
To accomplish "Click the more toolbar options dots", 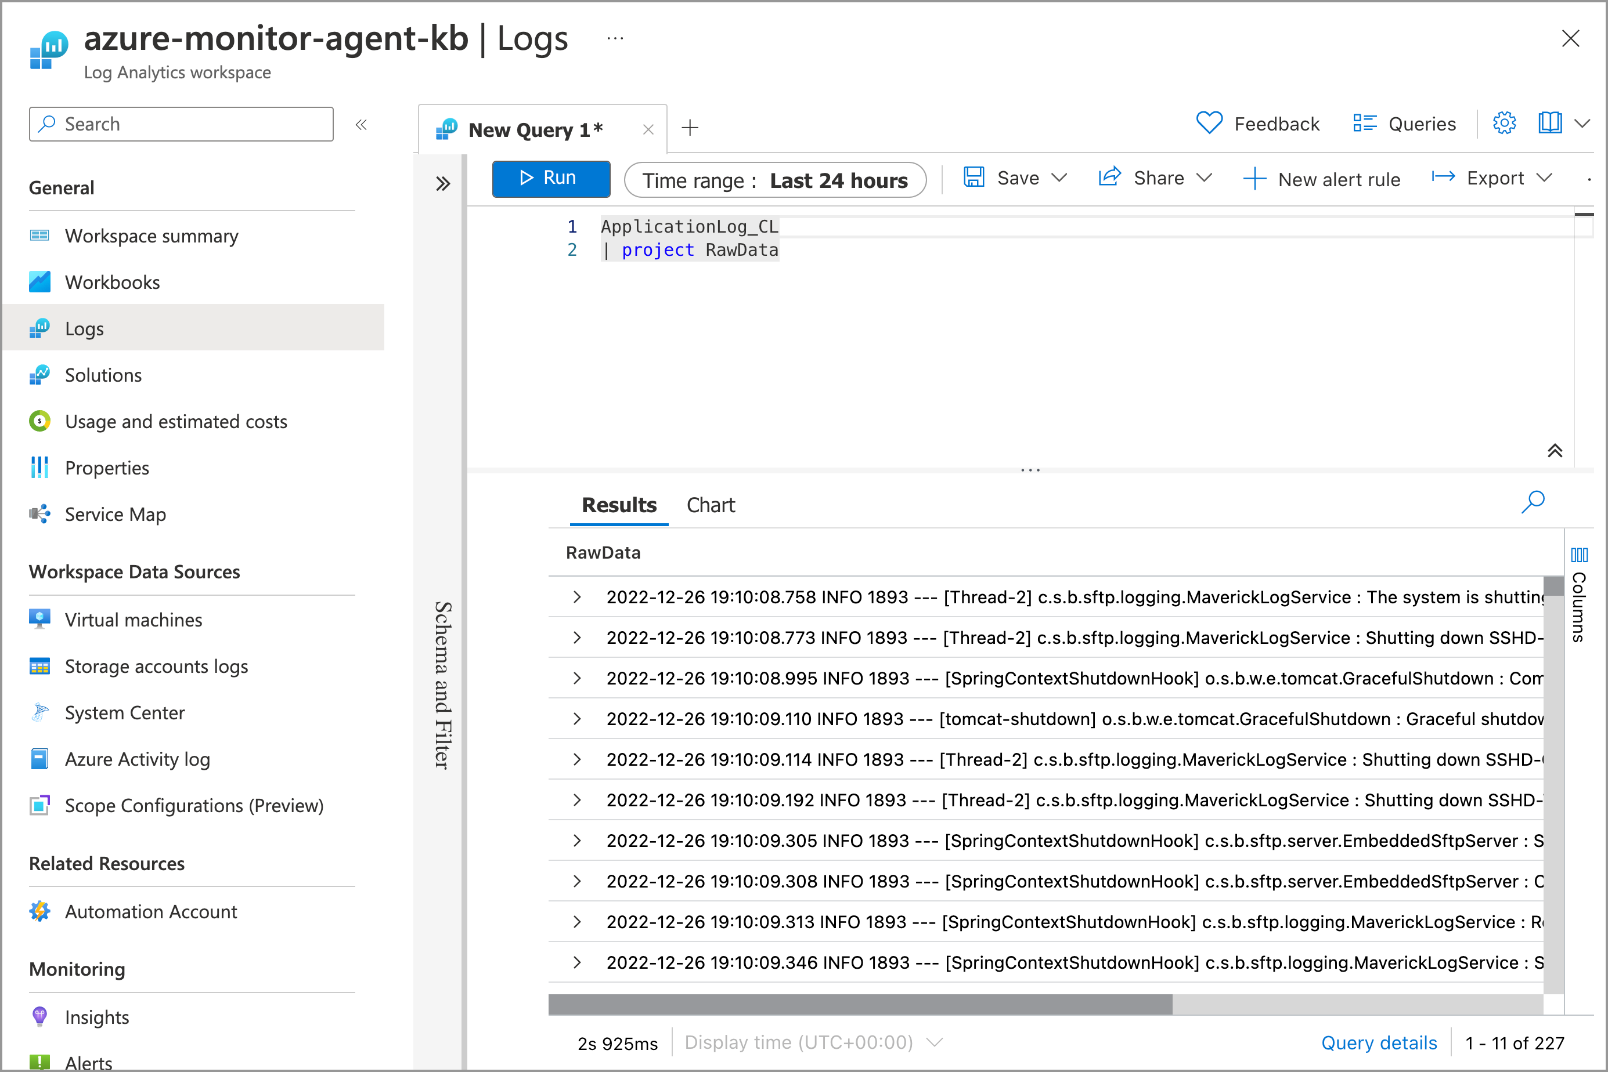I will pos(1589,179).
